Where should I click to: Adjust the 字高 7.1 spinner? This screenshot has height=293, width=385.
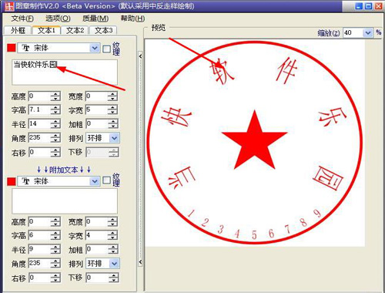tap(55, 110)
